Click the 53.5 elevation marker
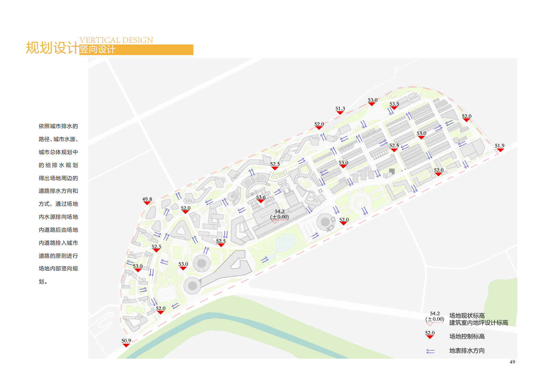 tap(394, 106)
